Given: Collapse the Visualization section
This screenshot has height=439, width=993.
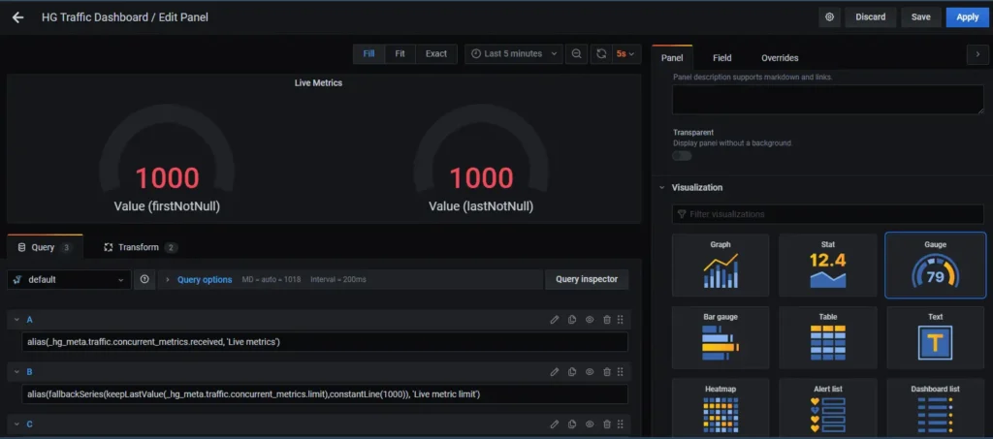Looking at the screenshot, I should click(661, 188).
